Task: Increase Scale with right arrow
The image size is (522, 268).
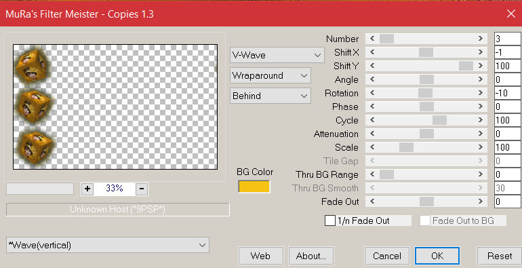Action: click(x=481, y=147)
